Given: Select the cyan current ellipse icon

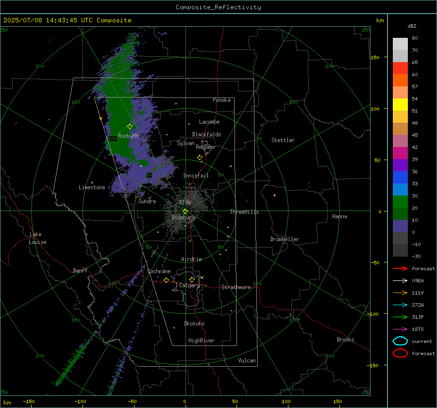Looking at the screenshot, I should tap(400, 341).
